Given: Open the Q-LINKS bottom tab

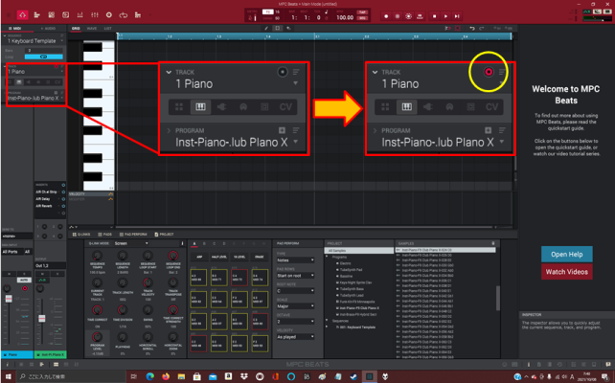Looking at the screenshot, I should (x=81, y=234).
